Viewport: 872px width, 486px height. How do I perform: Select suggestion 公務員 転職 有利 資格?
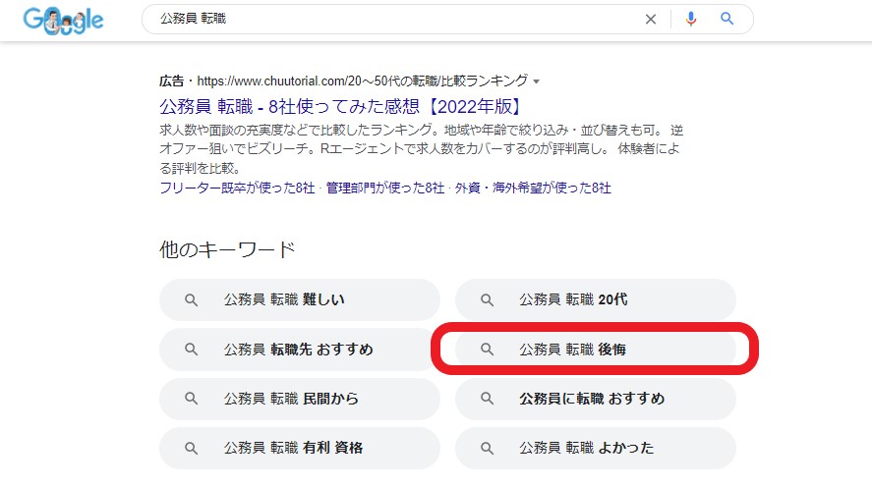[293, 448]
